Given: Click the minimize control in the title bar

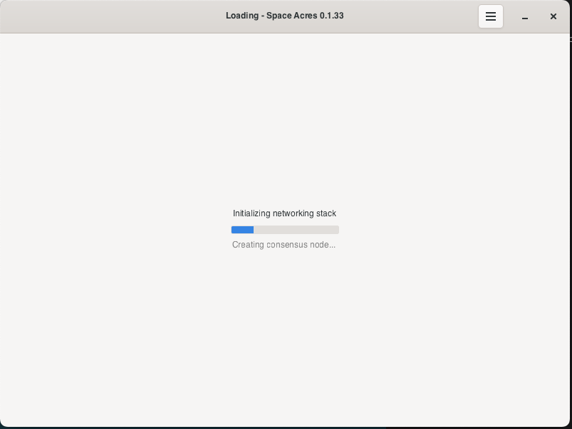Looking at the screenshot, I should tap(525, 16).
